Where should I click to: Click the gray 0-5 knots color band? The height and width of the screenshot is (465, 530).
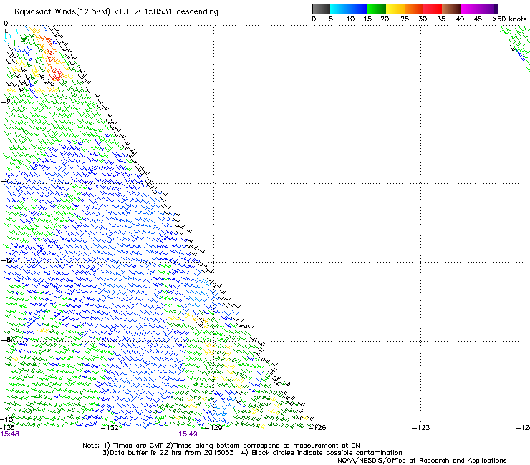321,9
